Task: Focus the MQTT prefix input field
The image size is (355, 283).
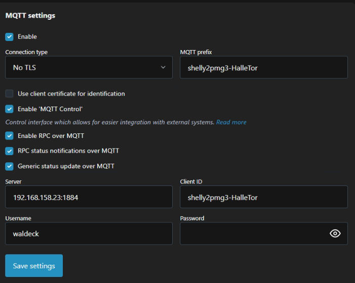Action: coord(264,67)
